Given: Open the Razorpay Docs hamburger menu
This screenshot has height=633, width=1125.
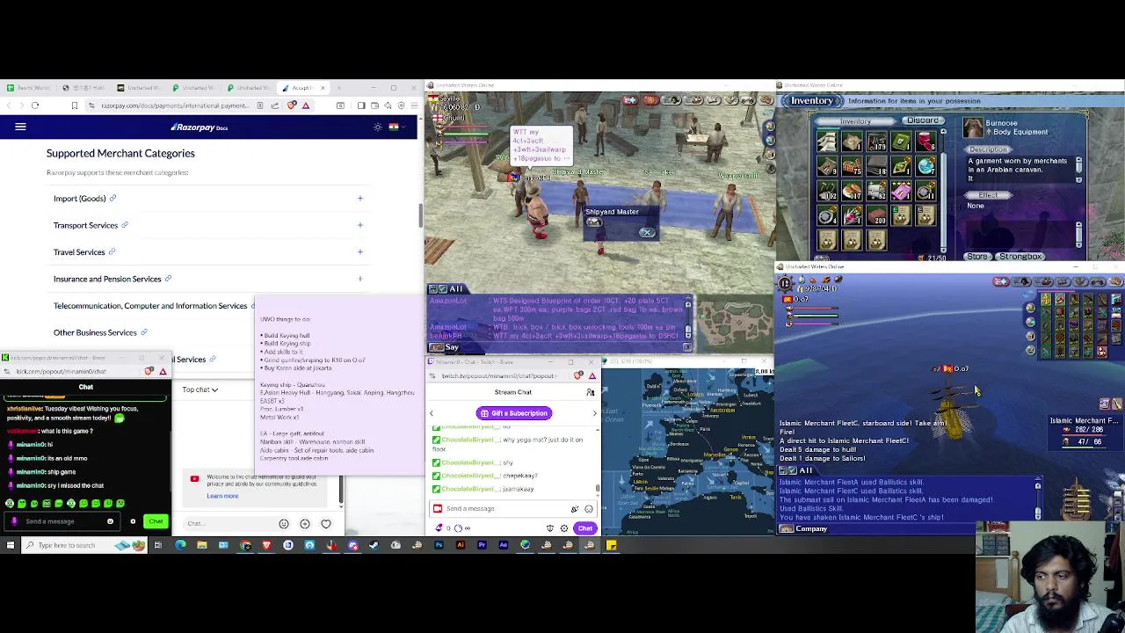Looking at the screenshot, I should 20,127.
